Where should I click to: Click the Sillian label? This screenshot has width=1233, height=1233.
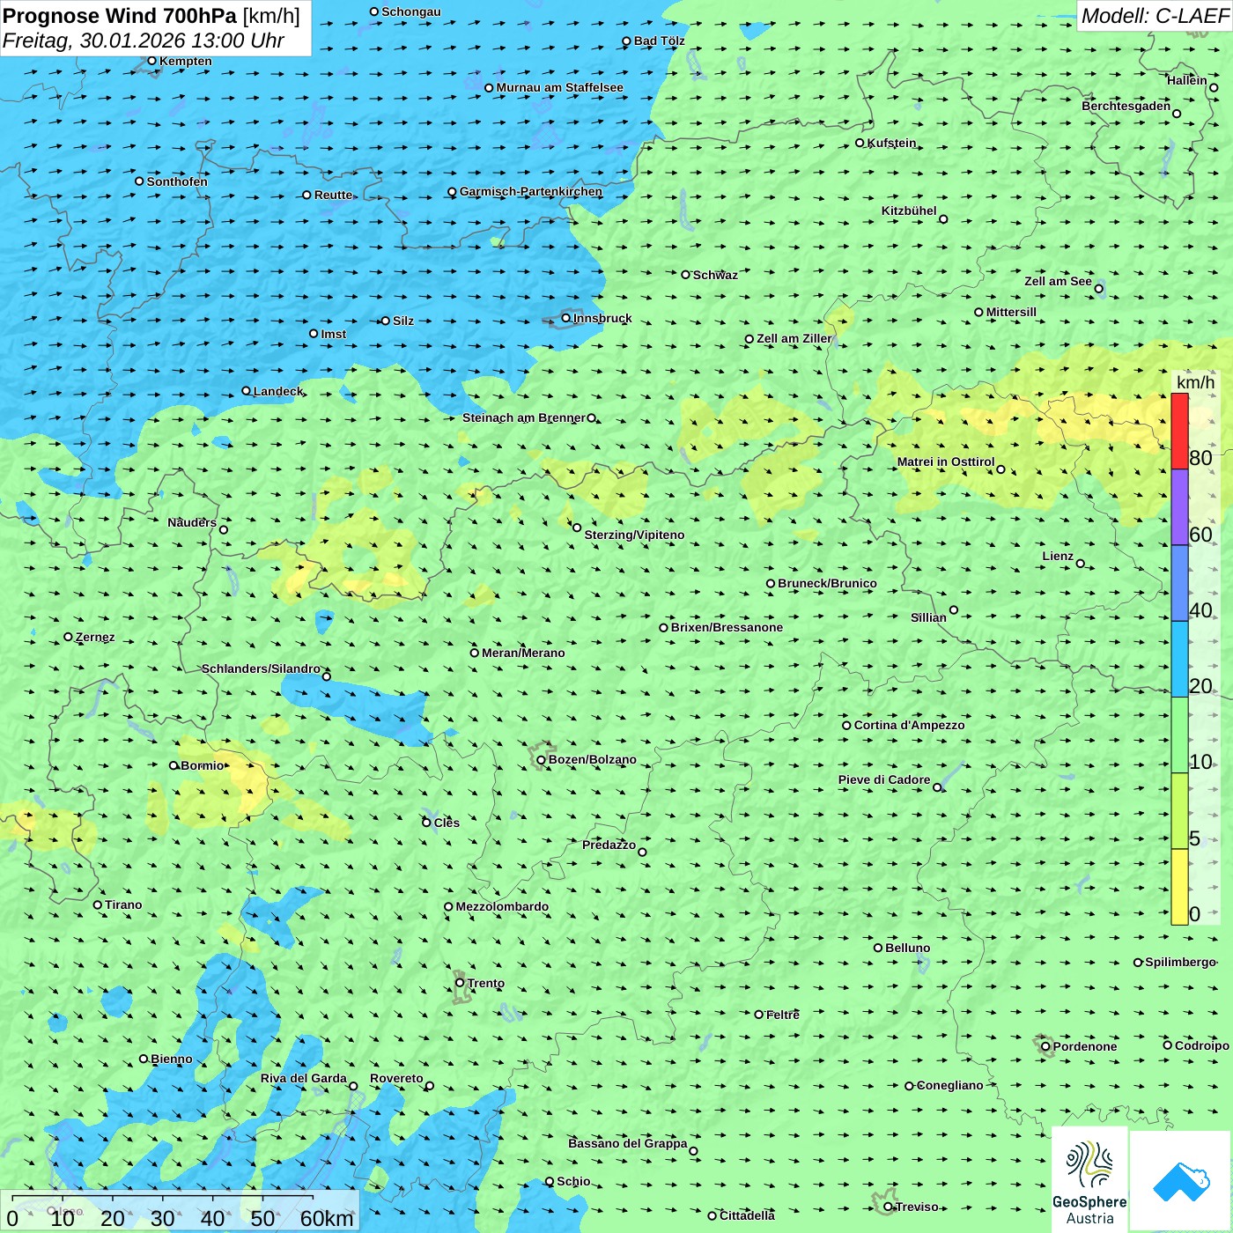point(928,617)
